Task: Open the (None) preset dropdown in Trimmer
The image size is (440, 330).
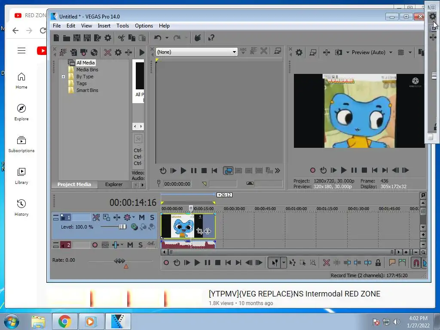Action: tap(234, 52)
